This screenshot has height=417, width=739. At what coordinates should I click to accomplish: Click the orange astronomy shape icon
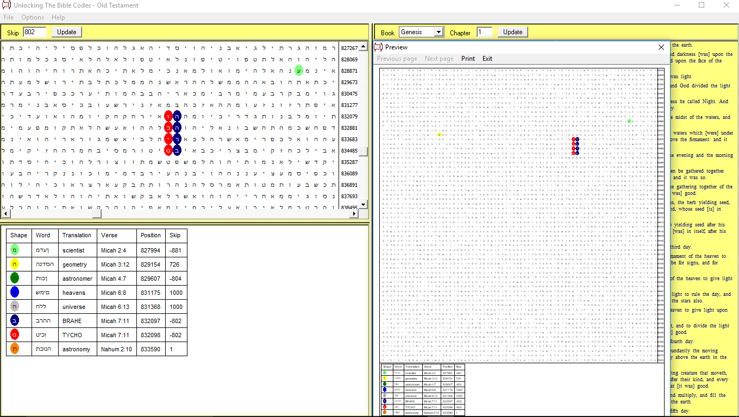pos(15,349)
